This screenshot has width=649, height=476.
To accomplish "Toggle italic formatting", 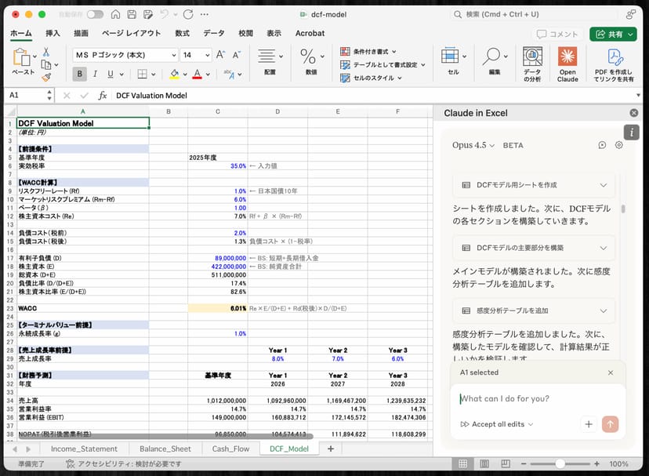I will click(95, 74).
